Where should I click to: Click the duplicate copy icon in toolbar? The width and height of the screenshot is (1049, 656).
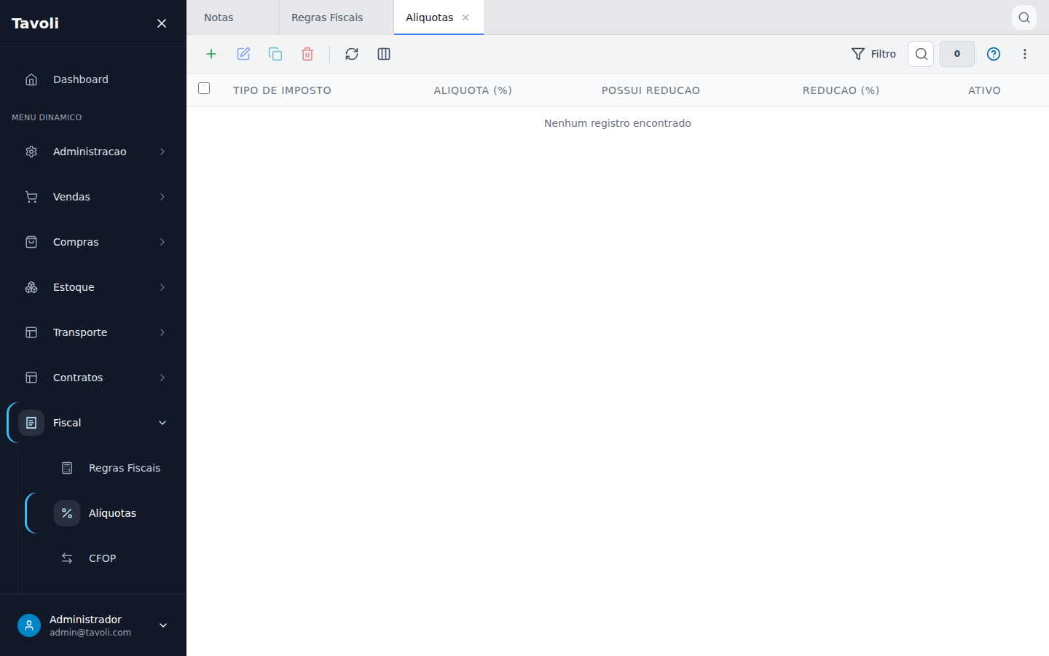275,54
